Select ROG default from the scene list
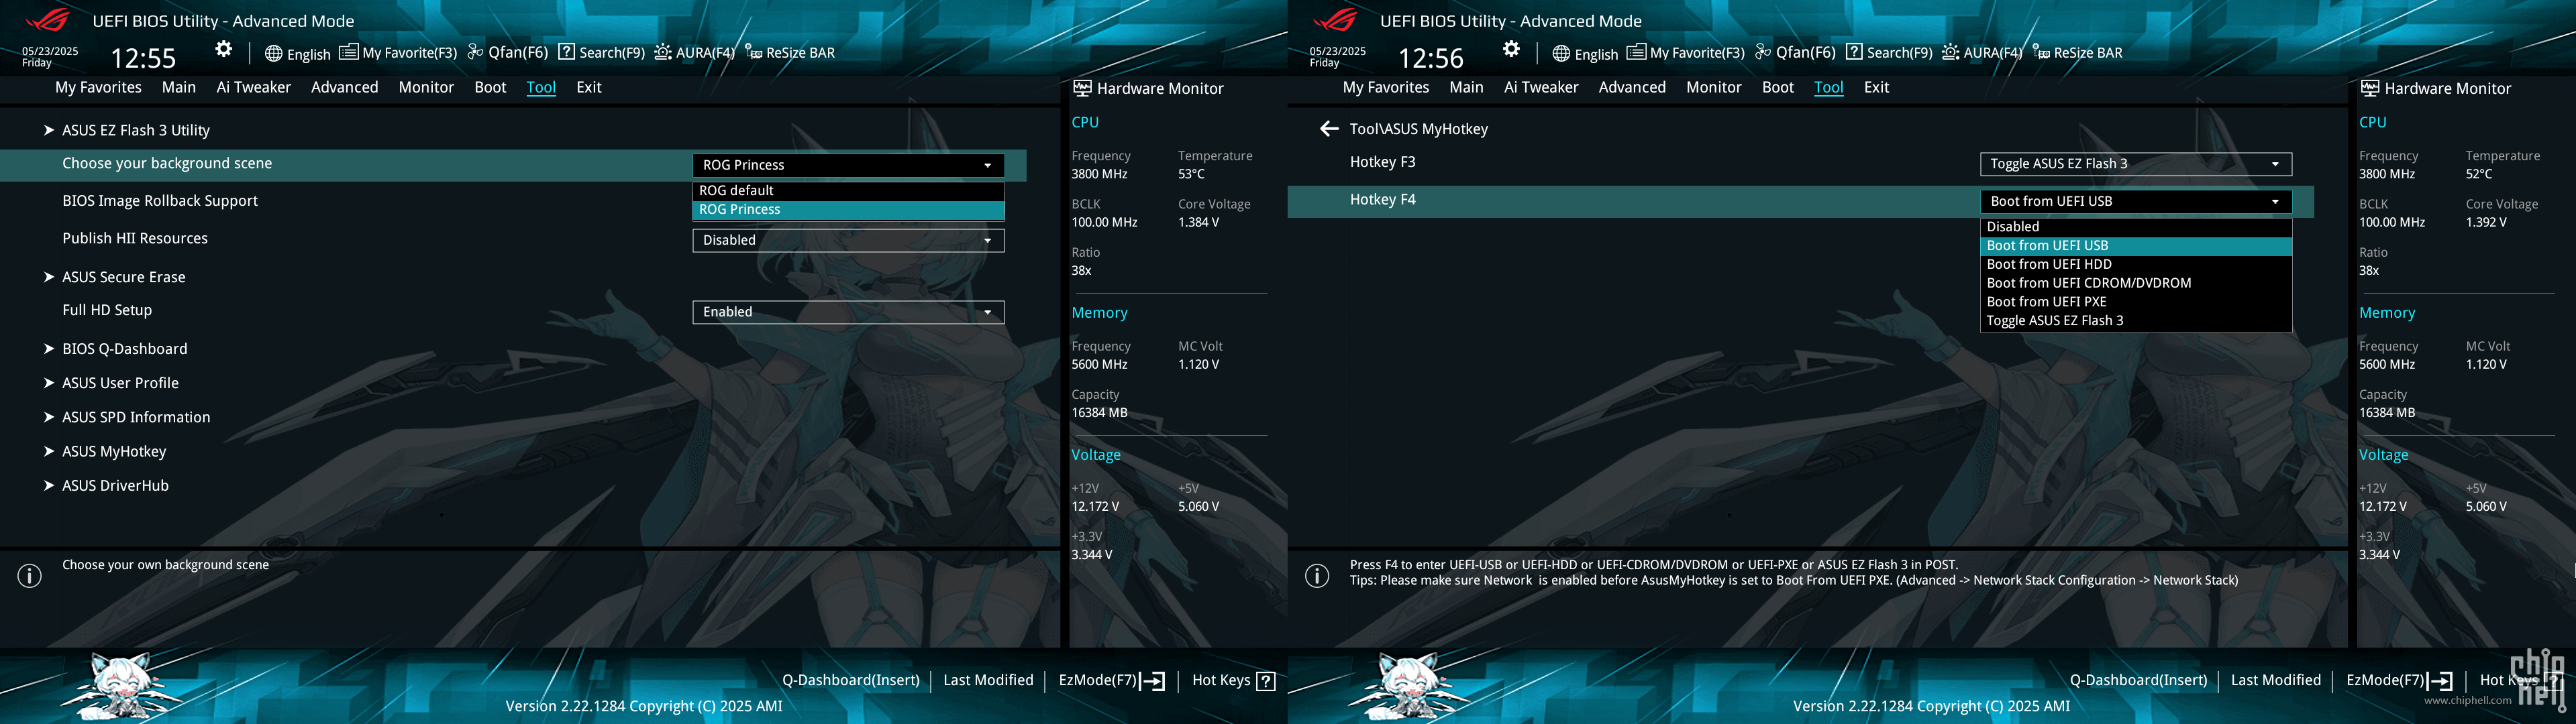The height and width of the screenshot is (724, 2576). click(848, 191)
